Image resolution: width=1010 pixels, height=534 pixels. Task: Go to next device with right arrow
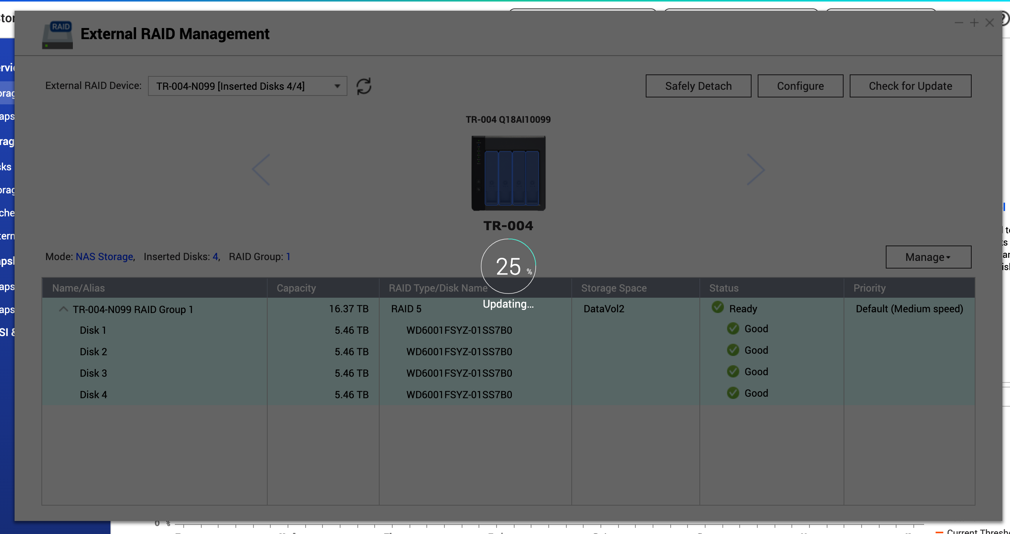pos(755,170)
